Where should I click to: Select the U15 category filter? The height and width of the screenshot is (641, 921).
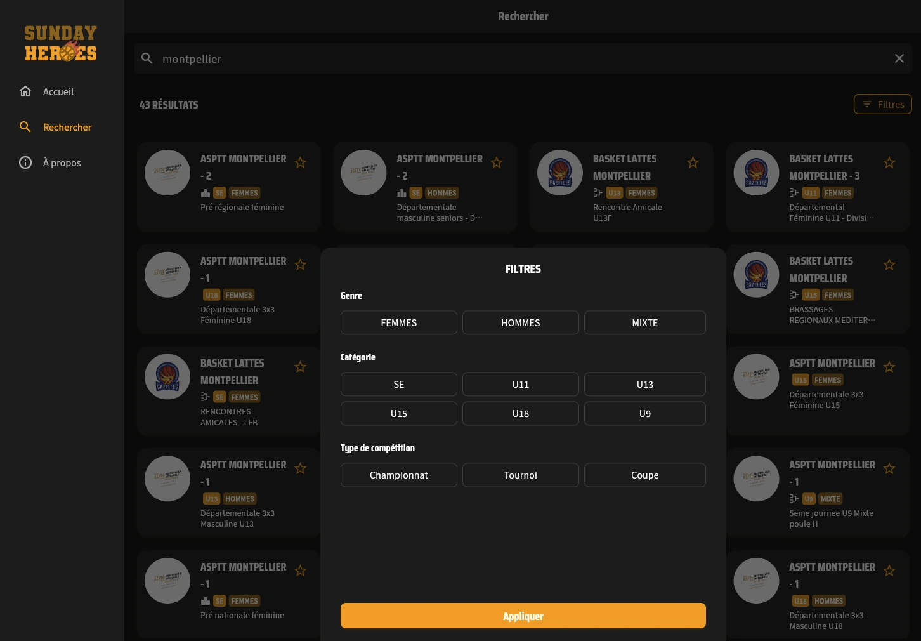(399, 413)
